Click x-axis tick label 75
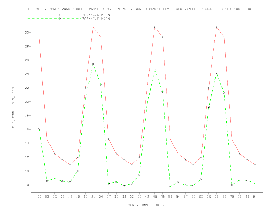 click(x=232, y=197)
